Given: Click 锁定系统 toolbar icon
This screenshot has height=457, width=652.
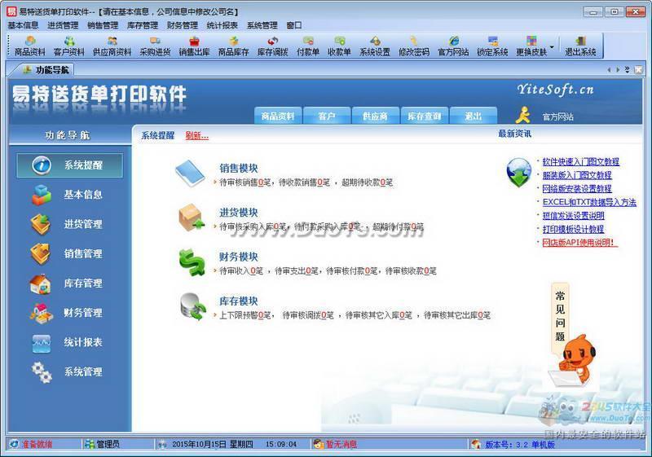Looking at the screenshot, I should click(x=492, y=46).
